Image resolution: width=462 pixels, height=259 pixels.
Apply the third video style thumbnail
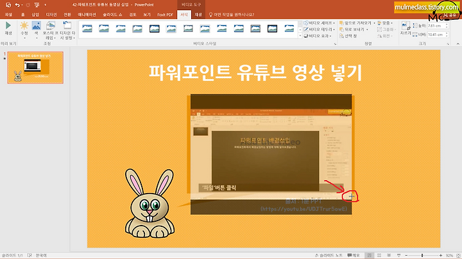[x=121, y=29]
